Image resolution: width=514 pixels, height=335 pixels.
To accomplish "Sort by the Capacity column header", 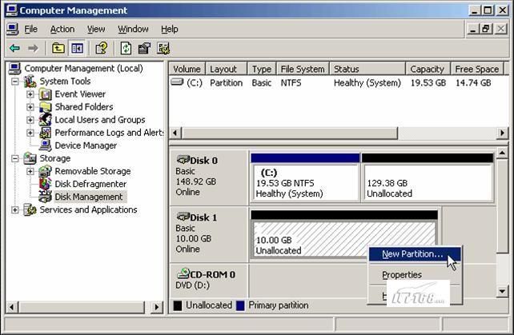I will (427, 70).
